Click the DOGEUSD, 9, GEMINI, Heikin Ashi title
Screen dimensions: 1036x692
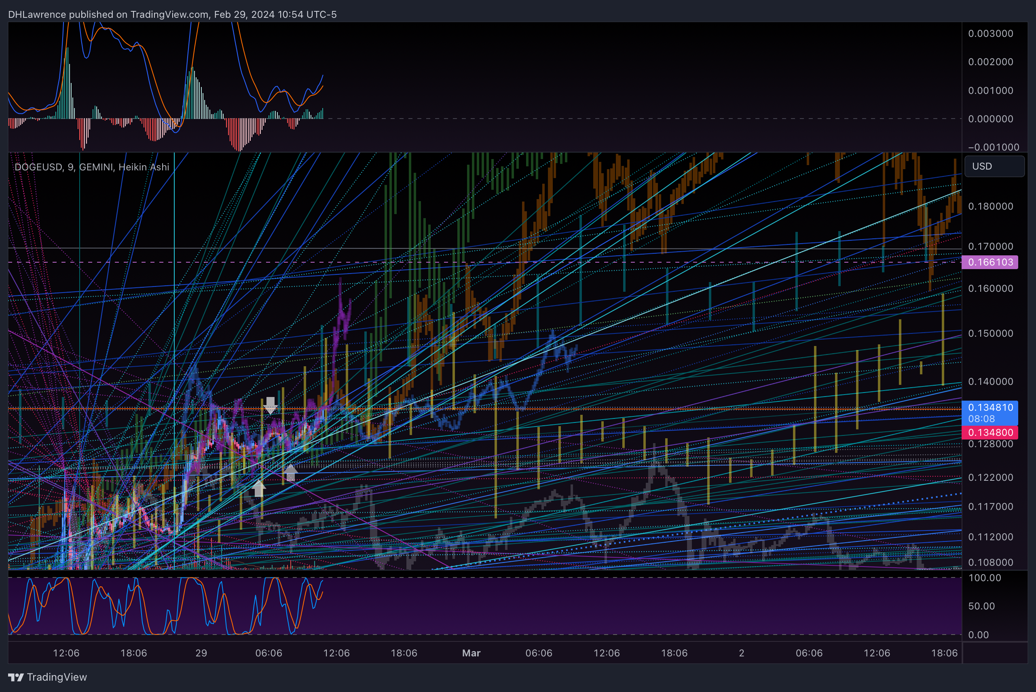point(92,167)
